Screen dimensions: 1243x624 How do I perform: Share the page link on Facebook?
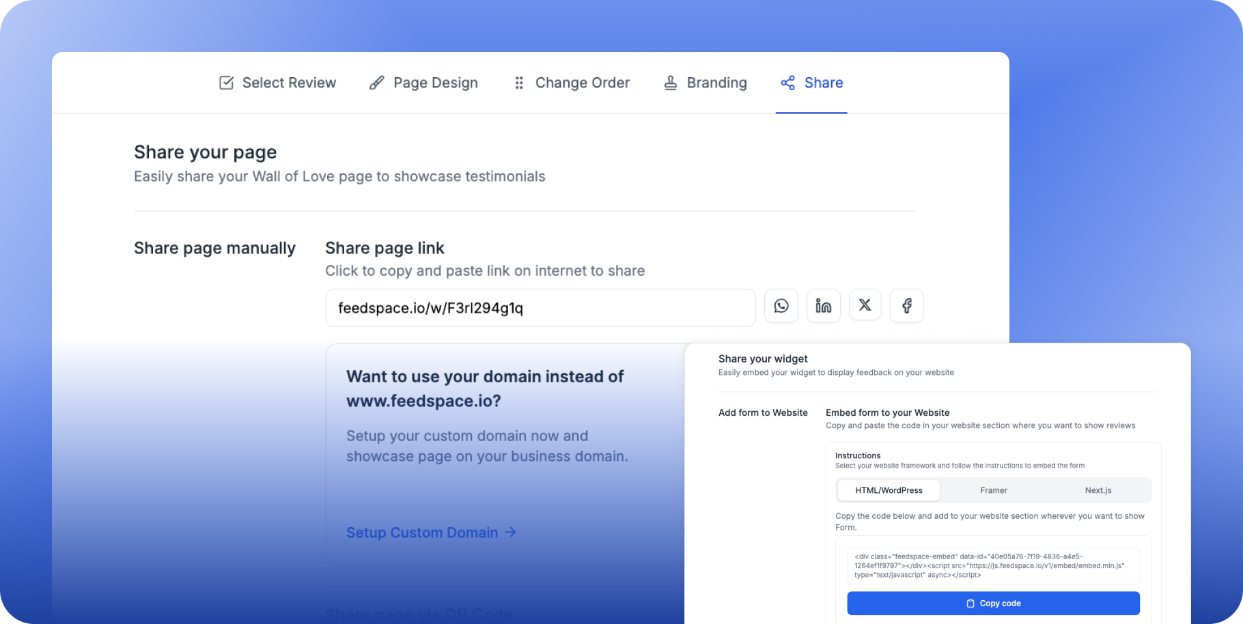tap(907, 306)
